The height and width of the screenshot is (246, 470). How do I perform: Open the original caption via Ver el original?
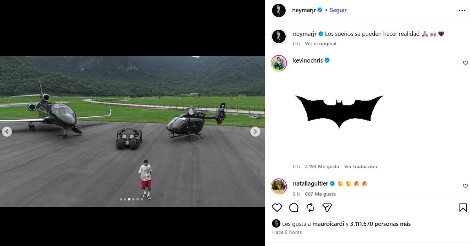coord(321,43)
